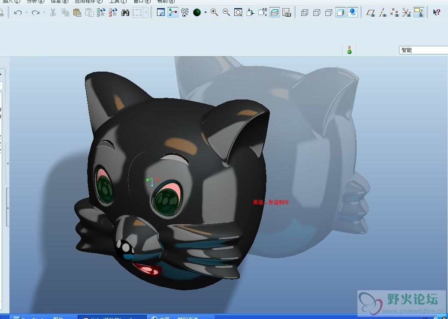Click the Zoom Out magnifier icon
The image size is (448, 319).
tap(226, 12)
